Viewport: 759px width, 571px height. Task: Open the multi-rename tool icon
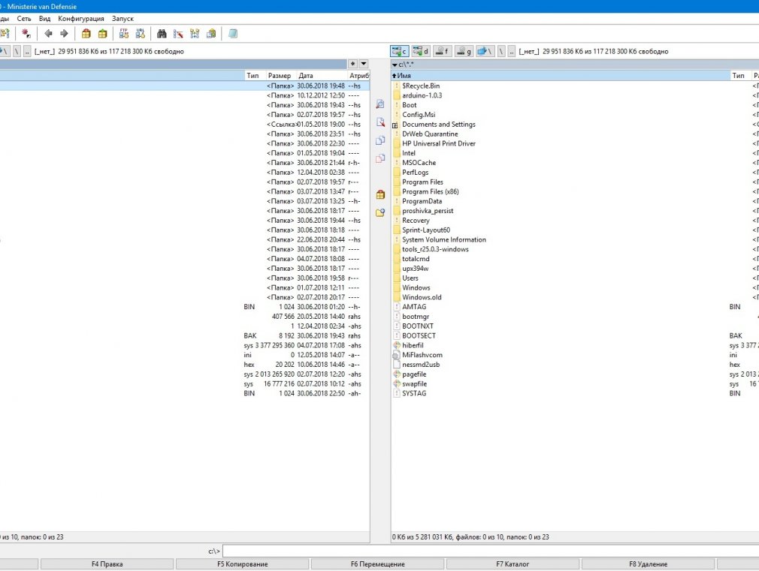(178, 33)
